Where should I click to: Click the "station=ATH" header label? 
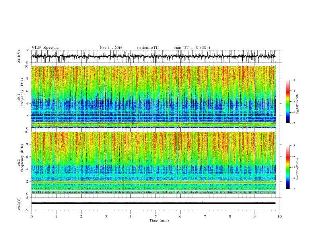[148, 48]
